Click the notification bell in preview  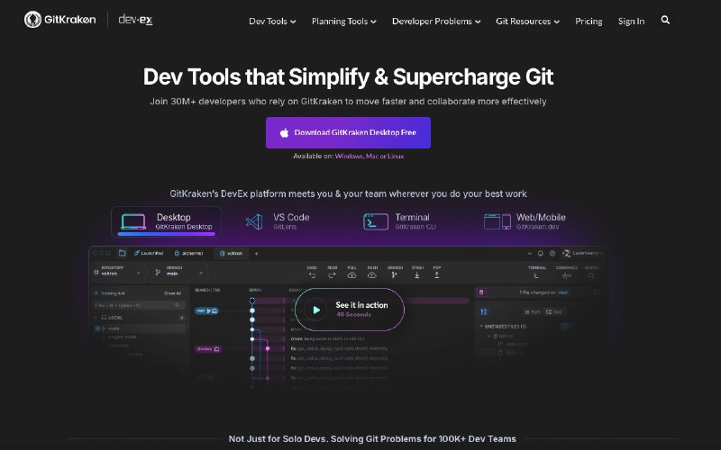tap(541, 254)
